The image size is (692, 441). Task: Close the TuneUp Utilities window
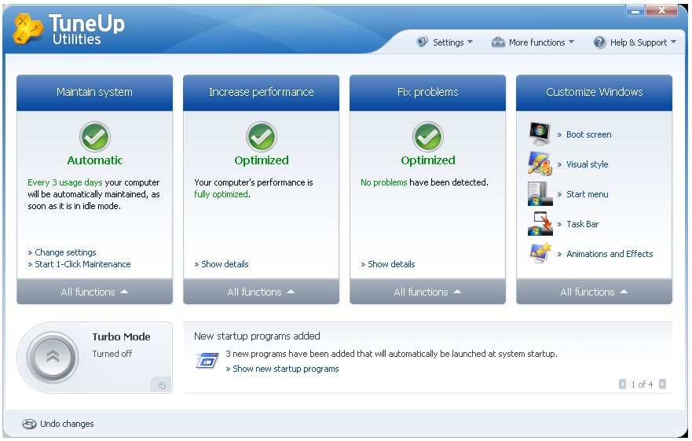pyautogui.click(x=661, y=10)
